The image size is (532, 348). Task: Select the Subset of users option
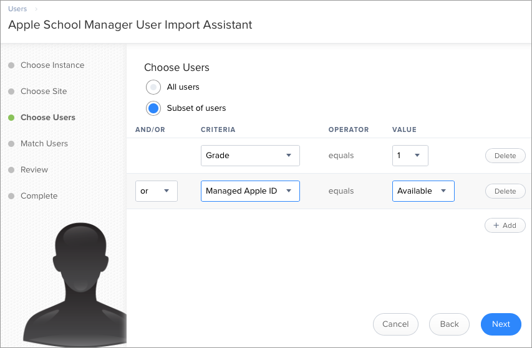click(153, 108)
